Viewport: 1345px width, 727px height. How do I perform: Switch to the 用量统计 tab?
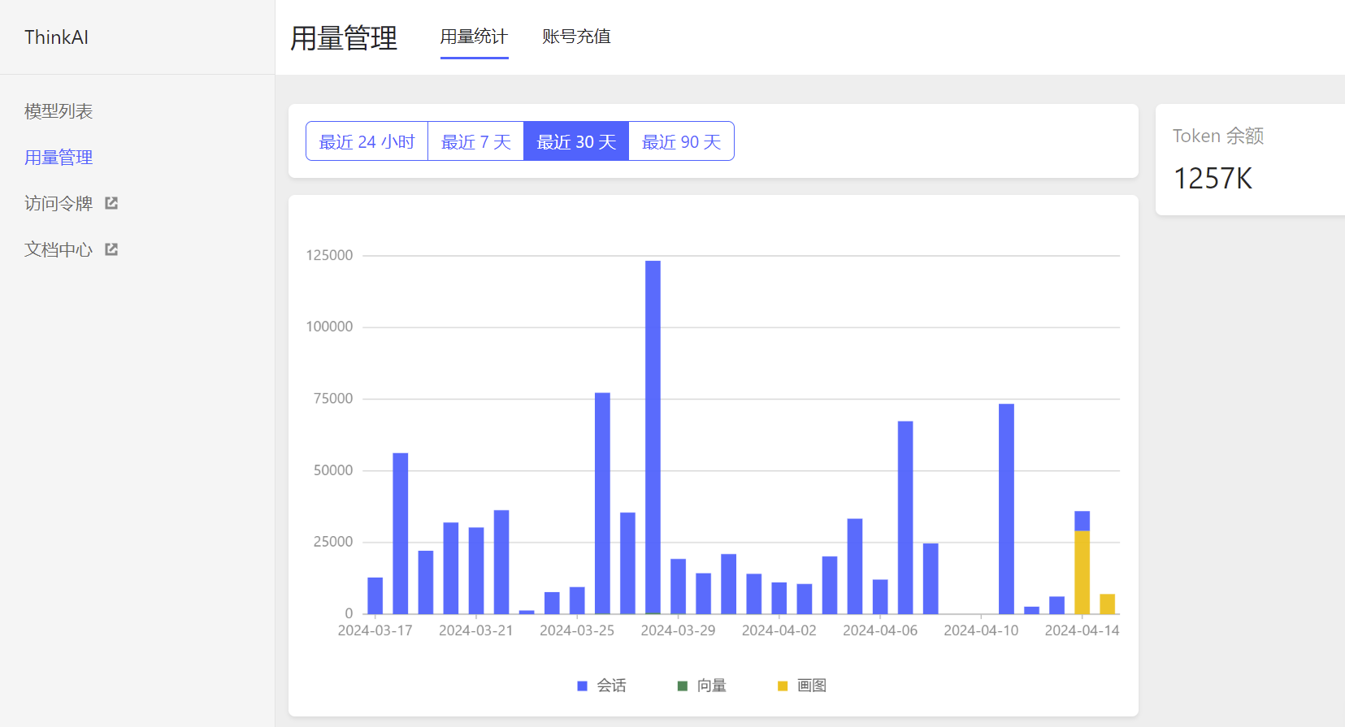(474, 37)
